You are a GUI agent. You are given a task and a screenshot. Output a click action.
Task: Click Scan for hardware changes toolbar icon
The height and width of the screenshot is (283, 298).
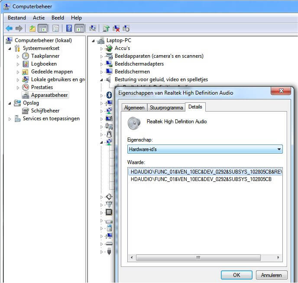[93, 28]
